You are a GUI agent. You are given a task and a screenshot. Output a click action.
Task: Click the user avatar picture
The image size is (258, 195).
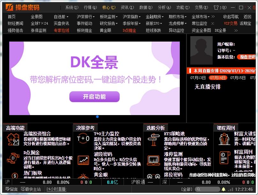[201, 50]
